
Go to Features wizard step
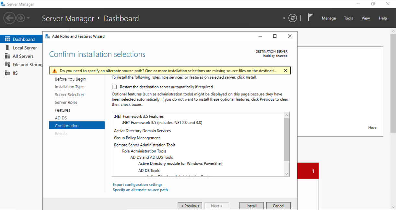point(63,110)
